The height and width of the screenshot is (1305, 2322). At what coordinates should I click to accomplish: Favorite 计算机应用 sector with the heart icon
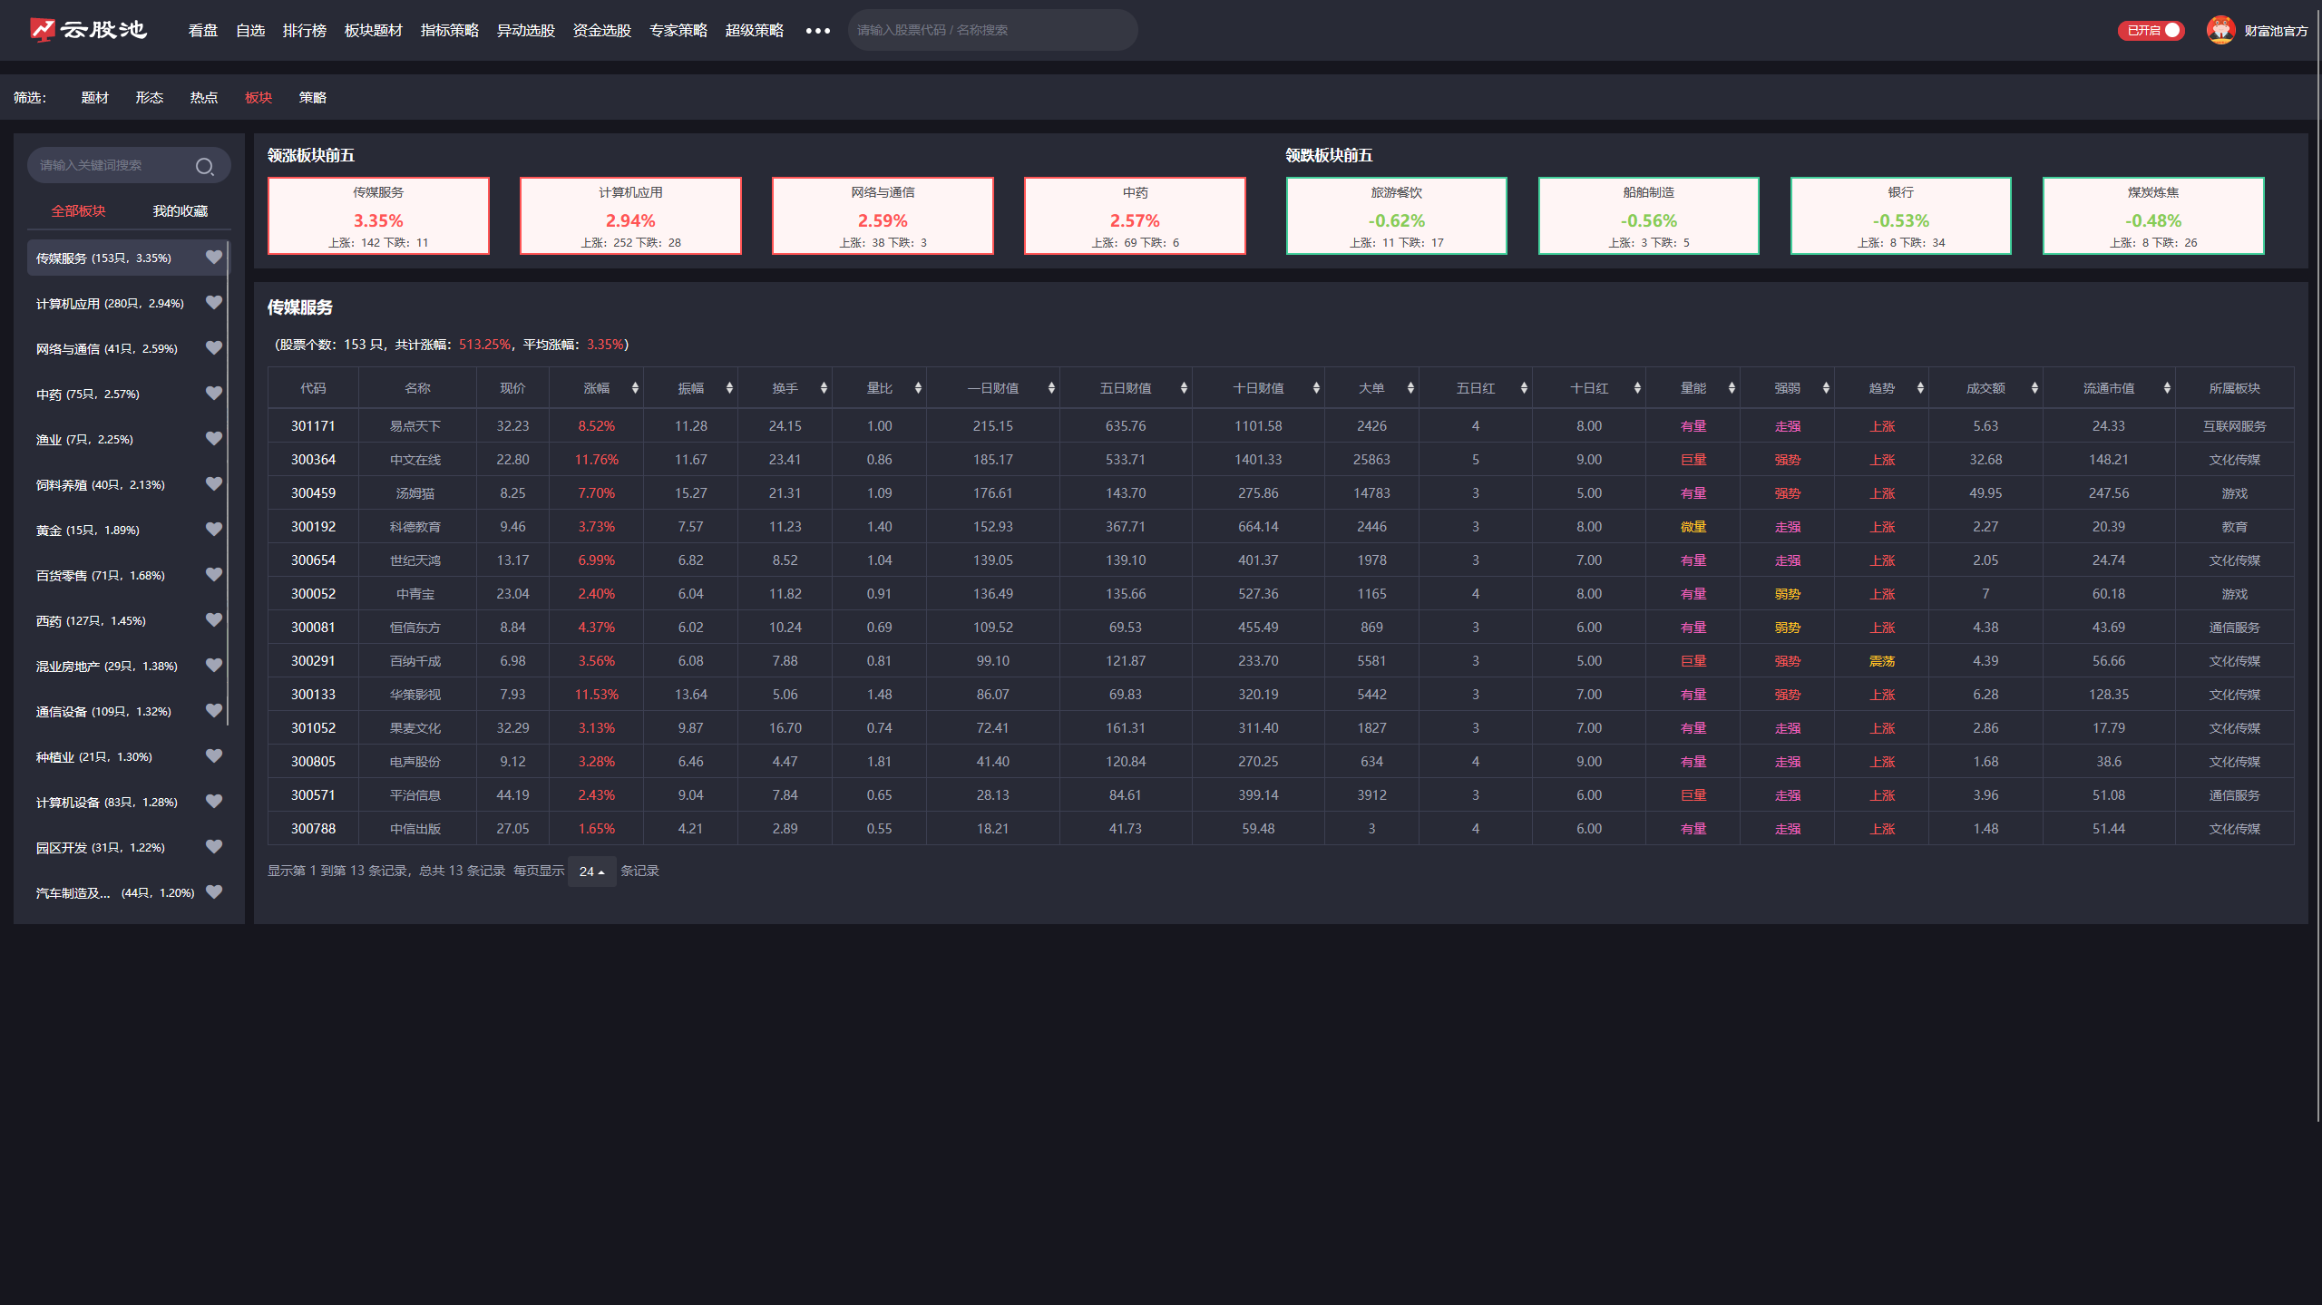pyautogui.click(x=214, y=303)
